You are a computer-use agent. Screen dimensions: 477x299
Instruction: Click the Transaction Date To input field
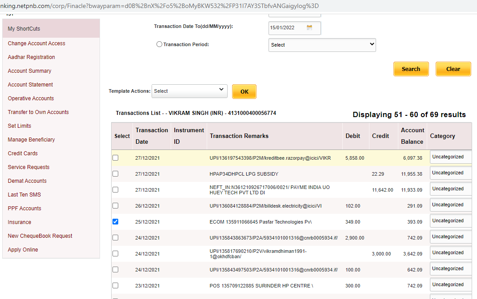287,28
